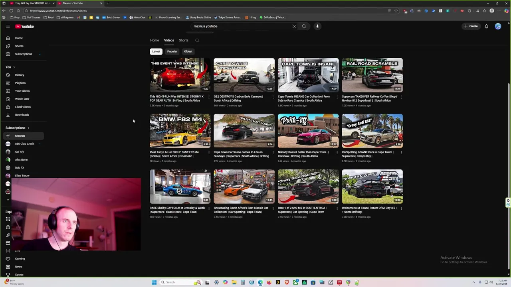
Task: Switch to 'They Will Pay You $100,000' tab
Action: [32, 3]
